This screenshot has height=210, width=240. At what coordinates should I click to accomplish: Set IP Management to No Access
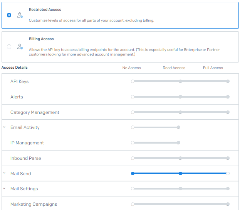pos(133,143)
